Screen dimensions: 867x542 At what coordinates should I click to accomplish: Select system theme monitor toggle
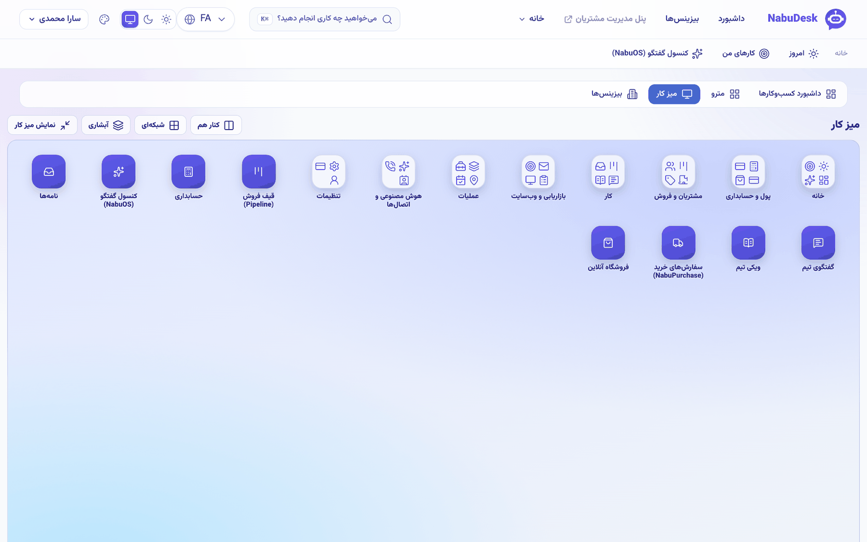(x=130, y=19)
